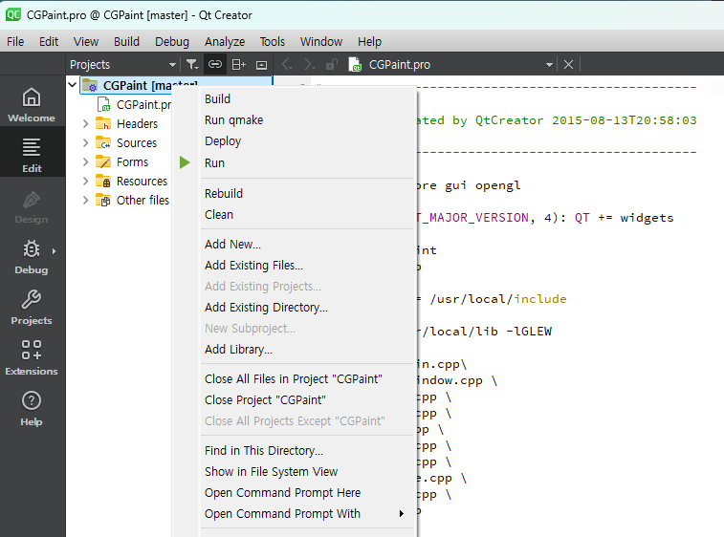The width and height of the screenshot is (724, 537).
Task: Open the View menu
Action: (x=86, y=41)
